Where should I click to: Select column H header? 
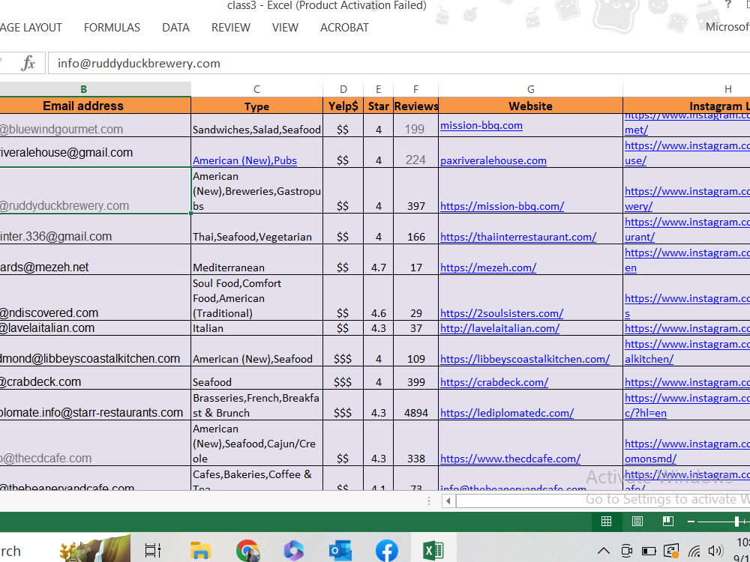pos(686,89)
